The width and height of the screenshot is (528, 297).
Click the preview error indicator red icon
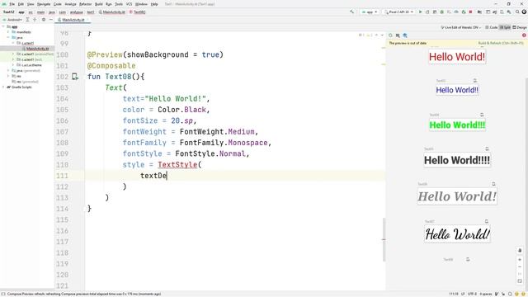click(x=524, y=35)
